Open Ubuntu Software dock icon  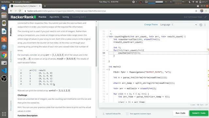coord(4,39)
